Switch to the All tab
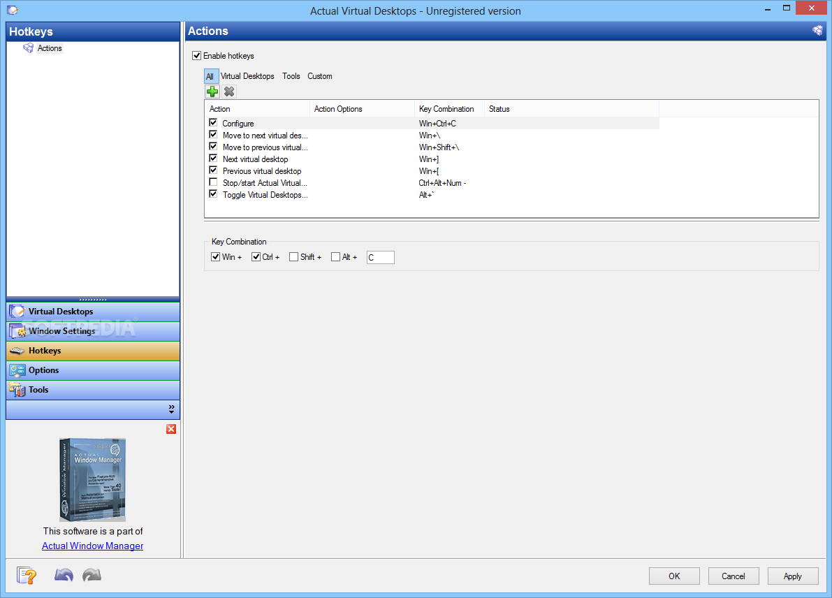832x598 pixels. [210, 76]
